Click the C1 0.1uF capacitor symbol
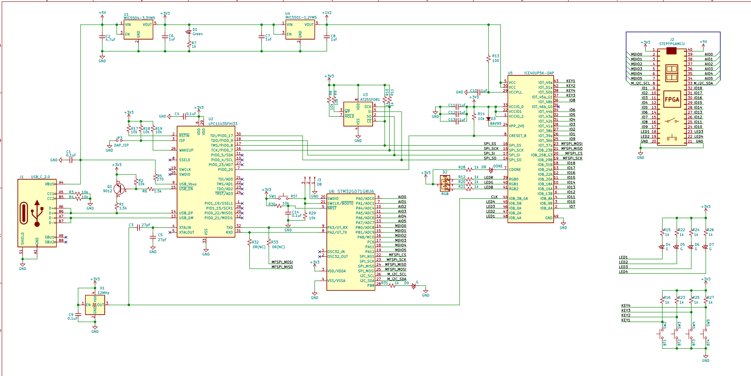The height and width of the screenshot is (376, 751). [71, 160]
